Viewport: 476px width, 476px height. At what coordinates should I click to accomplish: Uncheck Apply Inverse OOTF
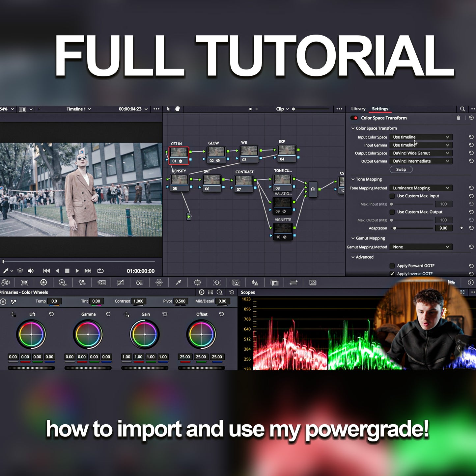(392, 273)
